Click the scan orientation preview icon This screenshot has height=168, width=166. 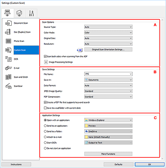coord(80,50)
